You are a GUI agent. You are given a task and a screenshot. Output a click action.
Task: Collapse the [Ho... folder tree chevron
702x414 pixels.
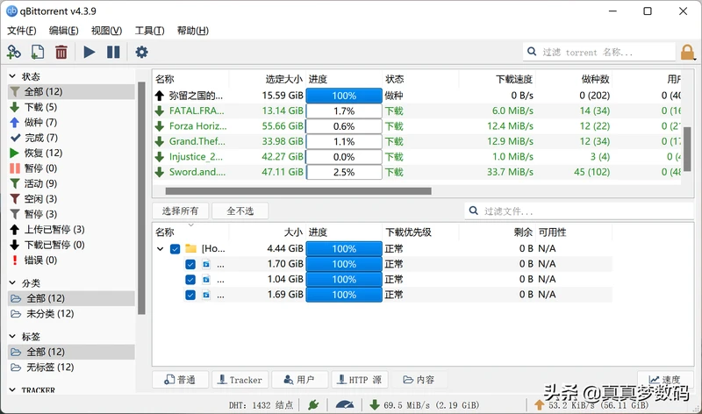click(160, 249)
